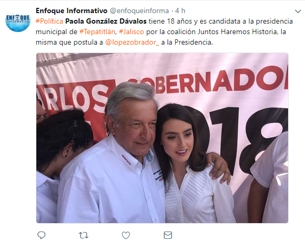305x242 pixels.
Task: Like the tweet with the heart icon
Action: click(126, 235)
